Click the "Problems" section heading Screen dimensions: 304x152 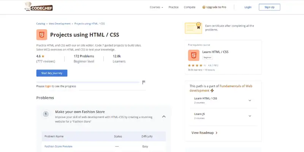pos(45,98)
